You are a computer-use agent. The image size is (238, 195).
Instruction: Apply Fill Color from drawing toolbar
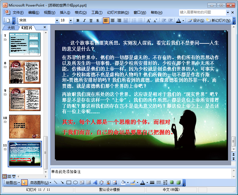[123, 182]
